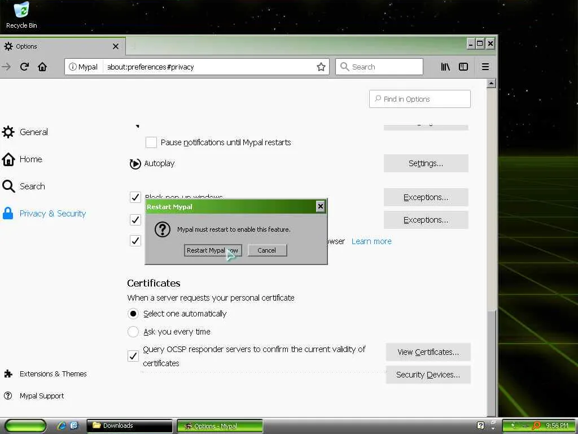The height and width of the screenshot is (434, 578).
Task: Launch Internet Explorer from quick launch
Action: [62, 426]
